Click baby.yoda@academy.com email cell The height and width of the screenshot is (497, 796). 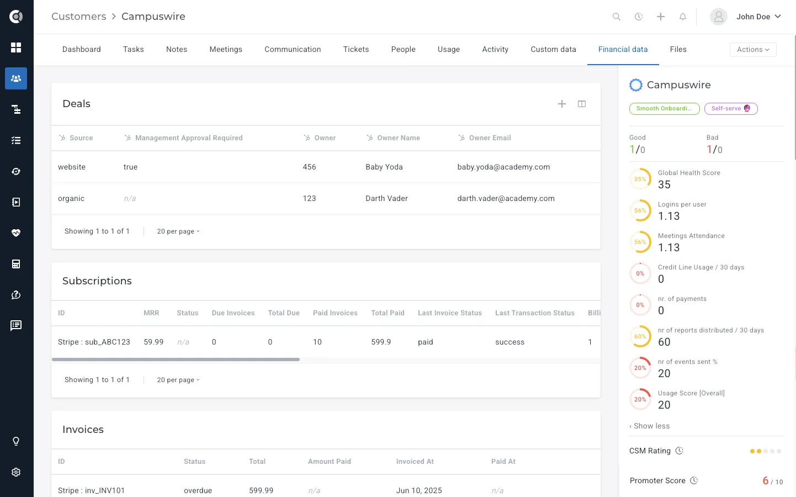pos(503,167)
